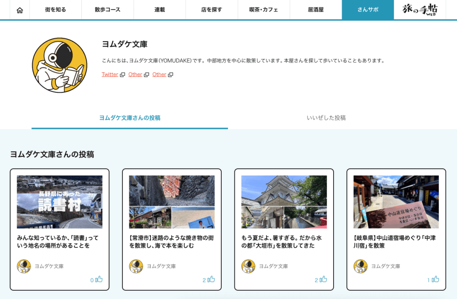Screen dimensions: 457x299
Task: Select the ヨムダケ文庫さんの投稿 tab
Action: click(x=130, y=118)
